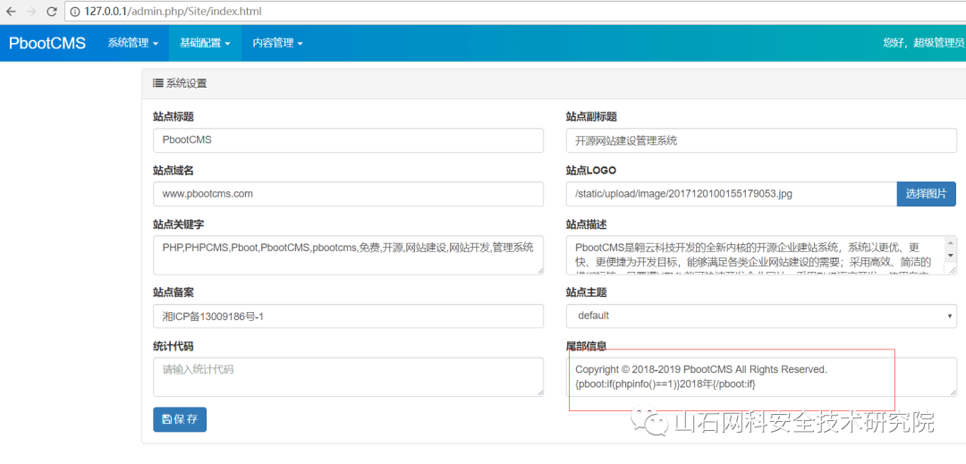Open the 系统管理 menu

(x=133, y=43)
